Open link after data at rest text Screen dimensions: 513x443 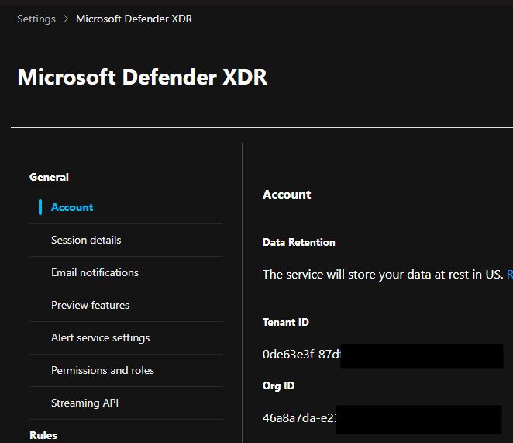(x=510, y=275)
